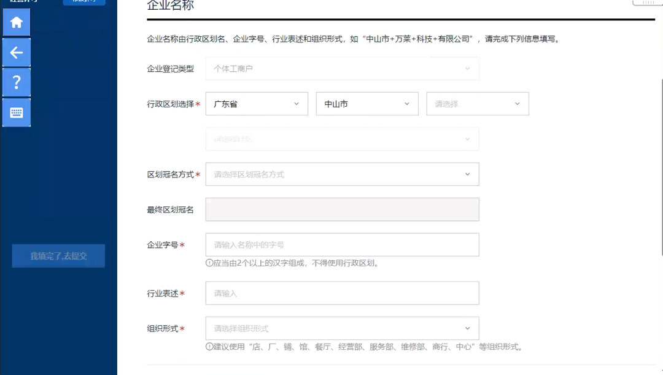Open the 组织形式 dropdown
The height and width of the screenshot is (375, 663).
(x=342, y=328)
